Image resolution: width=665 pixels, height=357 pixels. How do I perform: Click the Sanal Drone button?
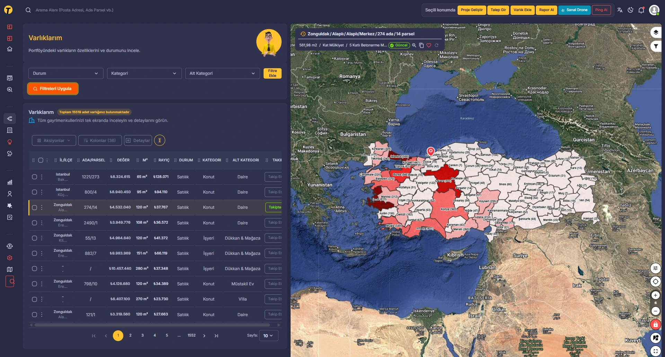[x=575, y=10]
